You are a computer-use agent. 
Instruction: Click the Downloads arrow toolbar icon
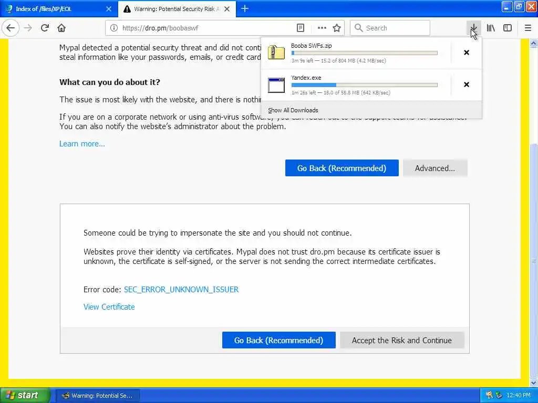[x=473, y=28]
